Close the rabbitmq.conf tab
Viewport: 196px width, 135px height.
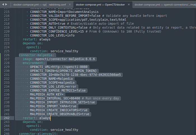click(70, 4)
